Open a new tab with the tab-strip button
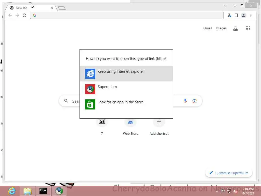This screenshot has height=196, width=261. (62, 8)
